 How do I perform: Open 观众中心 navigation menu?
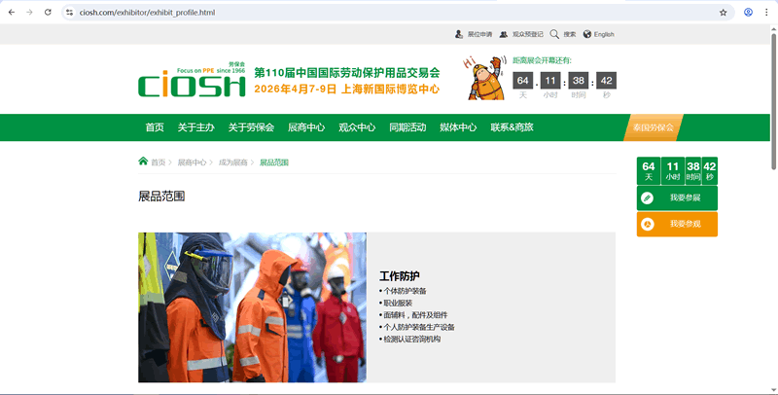(357, 127)
